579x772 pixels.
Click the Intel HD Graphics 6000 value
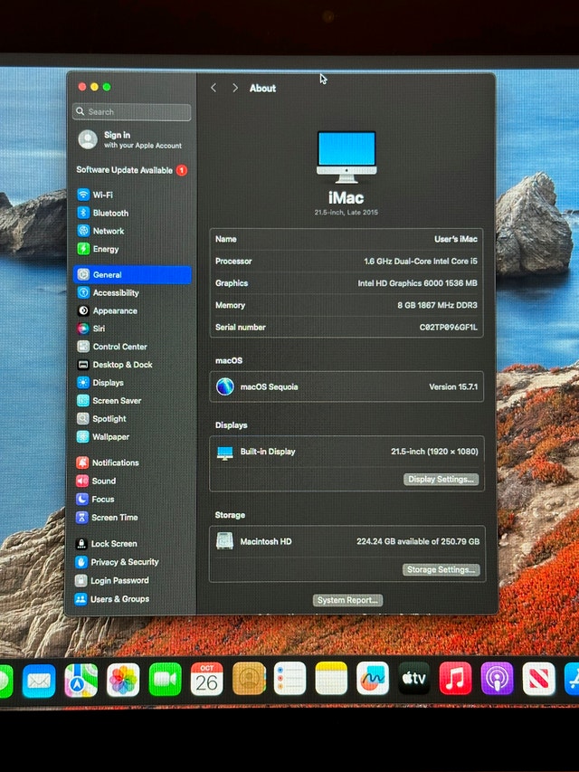(417, 283)
